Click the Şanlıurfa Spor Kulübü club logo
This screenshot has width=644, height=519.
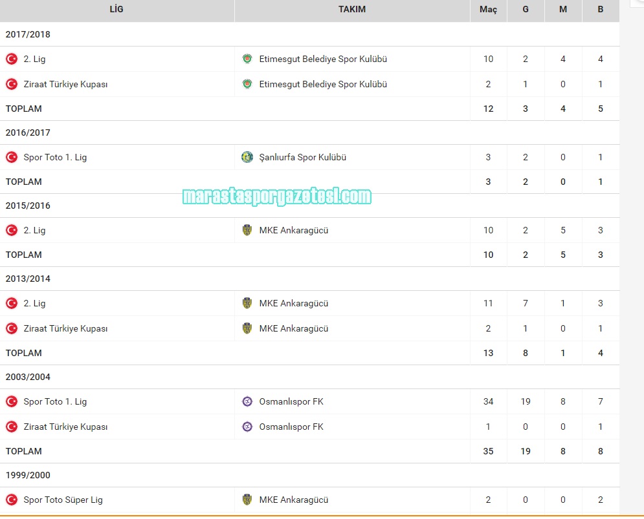247,157
